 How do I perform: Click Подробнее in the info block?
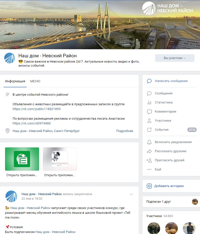click(125, 131)
